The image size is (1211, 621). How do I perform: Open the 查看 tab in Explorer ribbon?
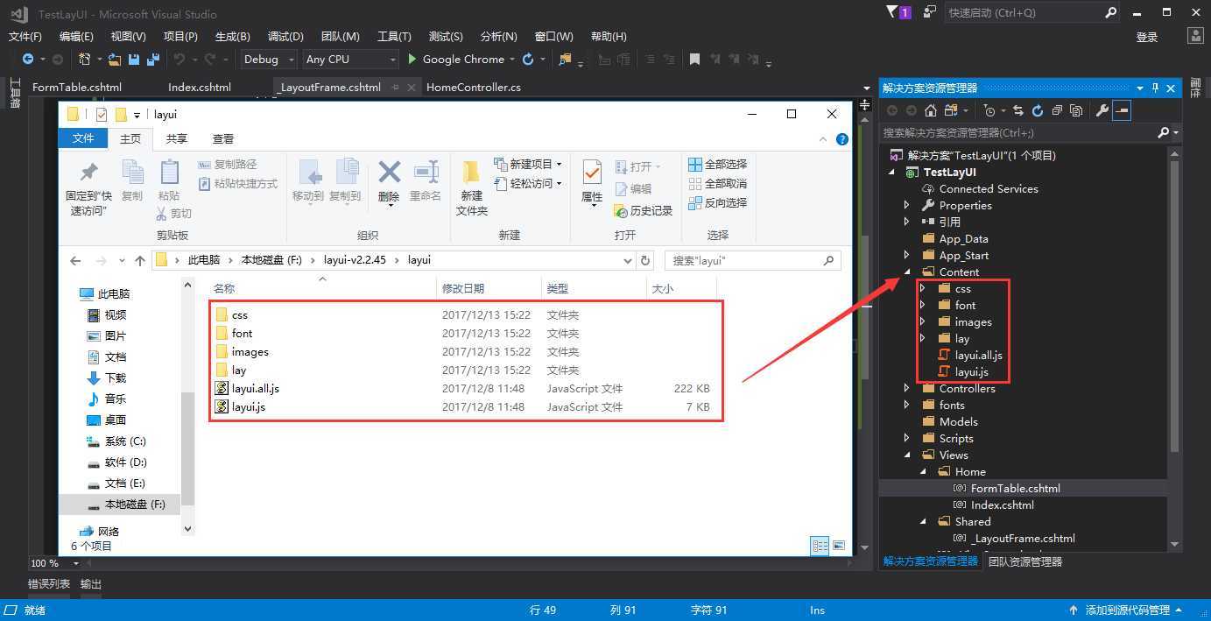point(223,139)
